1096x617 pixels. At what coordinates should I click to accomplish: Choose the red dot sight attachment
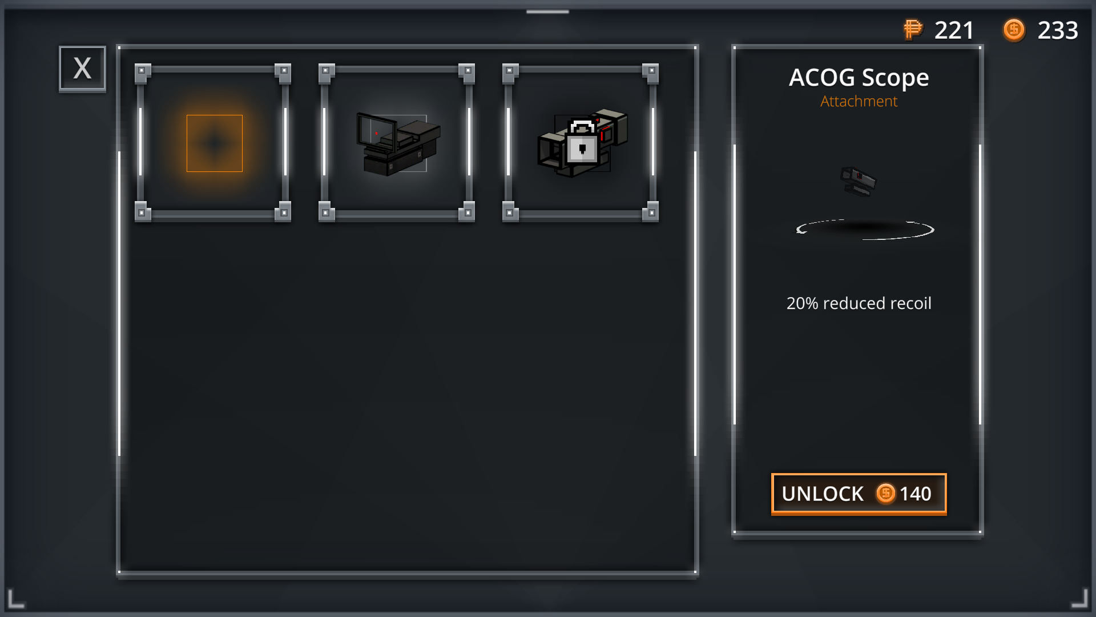point(397,143)
